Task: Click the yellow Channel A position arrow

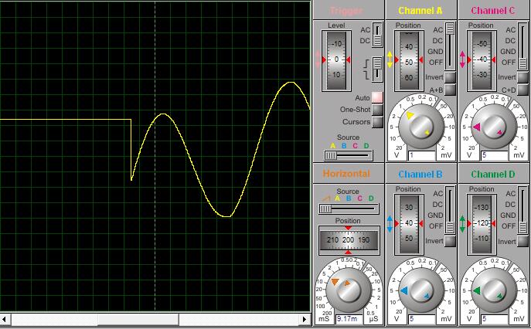Action: click(390, 59)
